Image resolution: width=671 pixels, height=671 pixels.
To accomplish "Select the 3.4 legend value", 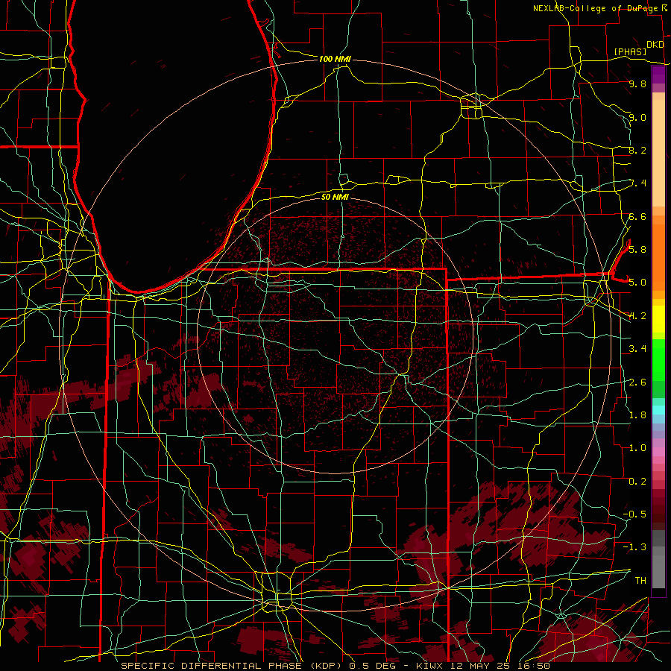I will [637, 349].
